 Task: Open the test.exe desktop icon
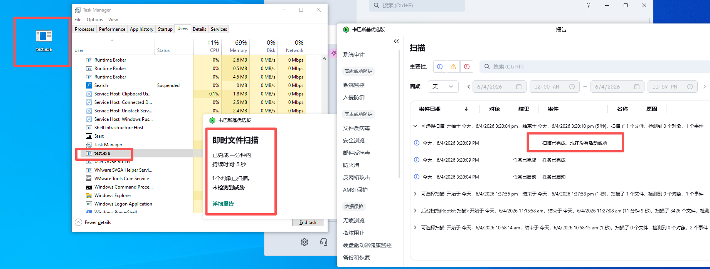44,40
